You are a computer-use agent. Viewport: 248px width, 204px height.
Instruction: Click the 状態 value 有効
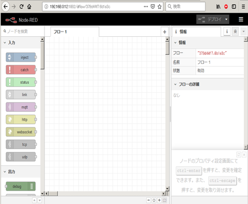coord(201,70)
